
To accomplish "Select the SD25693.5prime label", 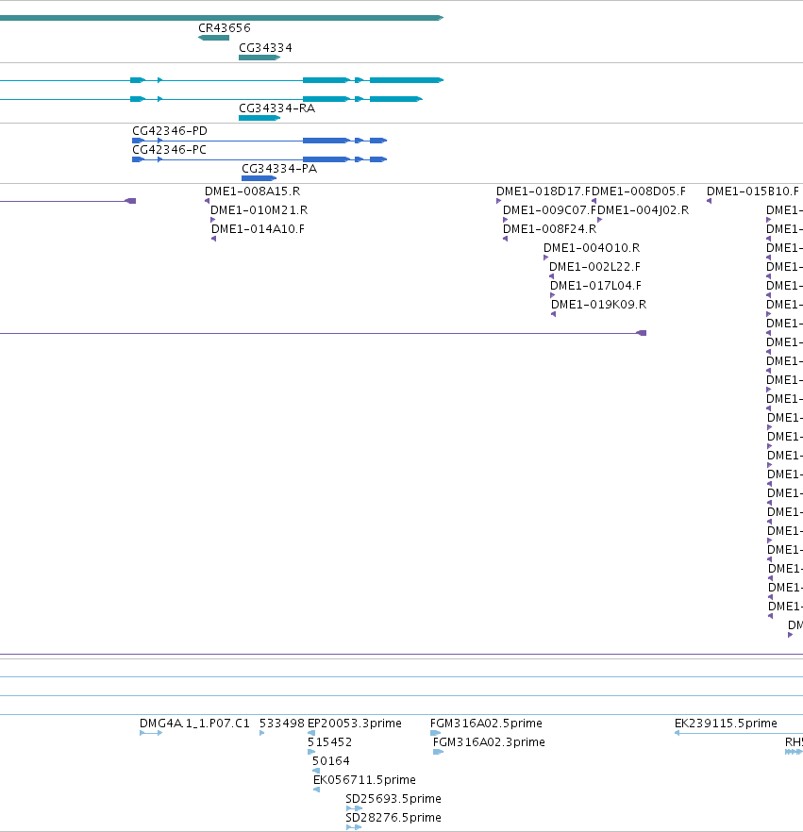I will [393, 799].
